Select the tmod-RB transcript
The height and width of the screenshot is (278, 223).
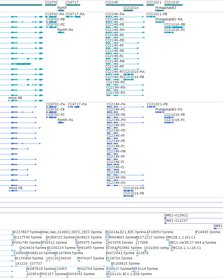15,98
